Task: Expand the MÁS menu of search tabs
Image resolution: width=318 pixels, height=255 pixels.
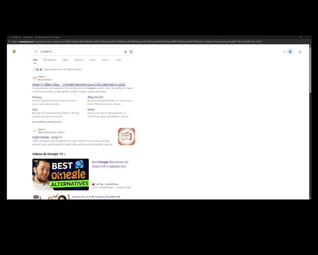Action: coord(118,60)
